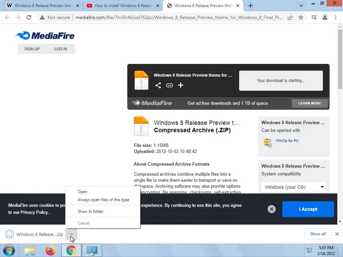Share this page icon in address bar
Screen dimensions: 343x257
(290, 17)
